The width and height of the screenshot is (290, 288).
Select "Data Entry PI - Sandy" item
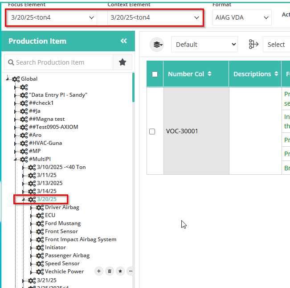pyautogui.click(x=58, y=95)
